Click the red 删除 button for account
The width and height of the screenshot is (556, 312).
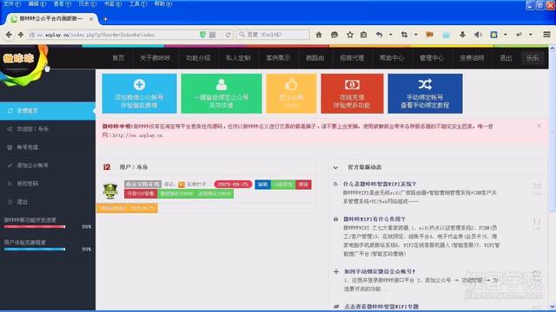pos(303,185)
